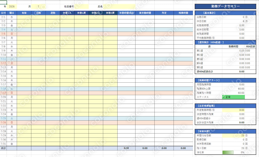Click the 日付 column header
Viewport: 259px width, 157px height.
click(x=3, y=13)
